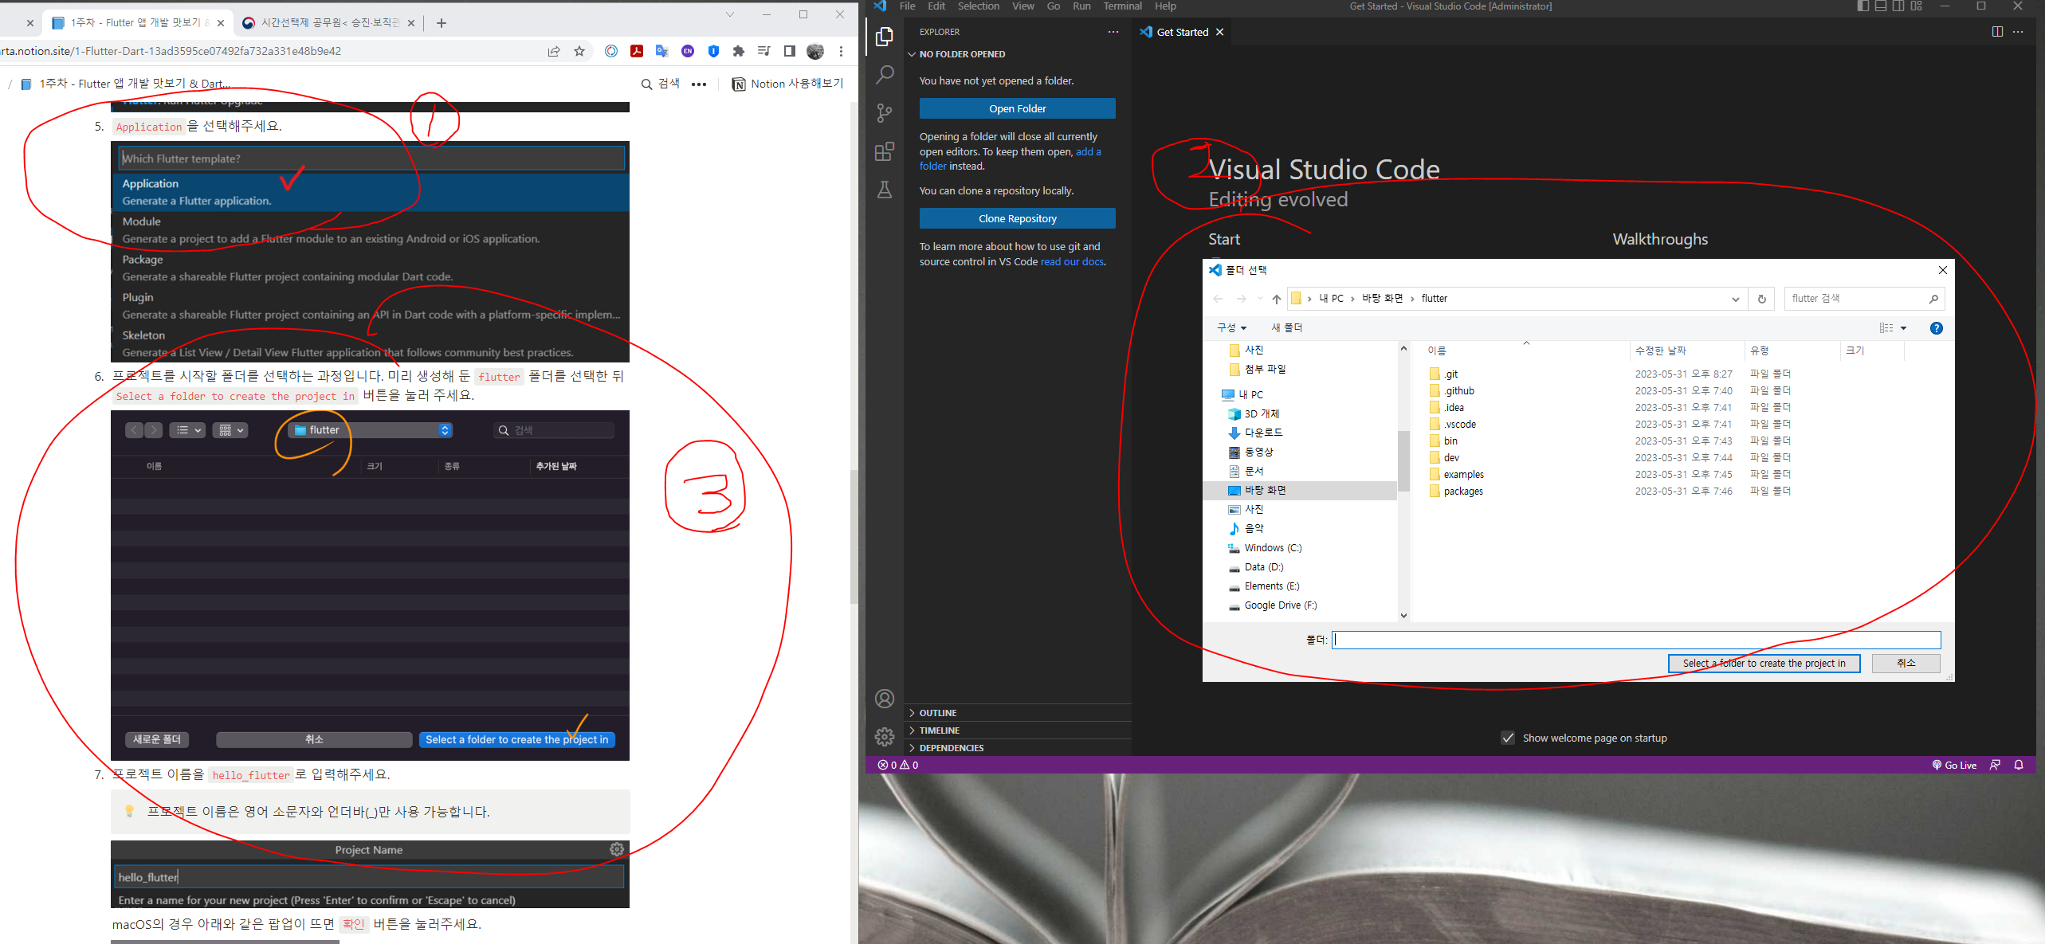Click Select a folder to create the project in
2045x944 pixels.
tap(1764, 664)
